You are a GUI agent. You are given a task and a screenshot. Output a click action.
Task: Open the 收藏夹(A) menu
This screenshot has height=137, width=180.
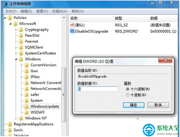60,11
